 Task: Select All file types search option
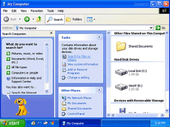[19, 67]
